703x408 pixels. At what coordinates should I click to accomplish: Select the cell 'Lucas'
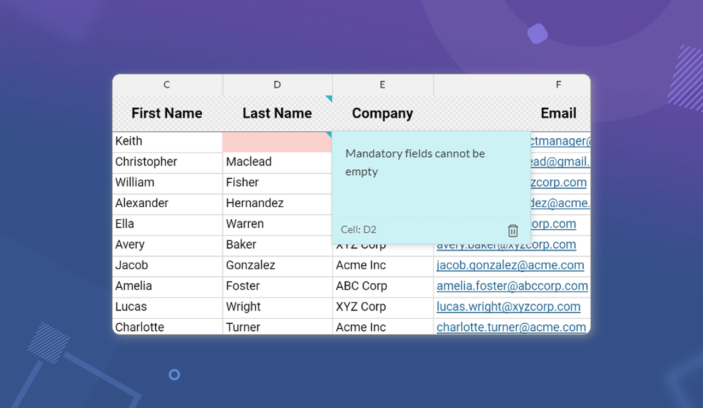167,308
